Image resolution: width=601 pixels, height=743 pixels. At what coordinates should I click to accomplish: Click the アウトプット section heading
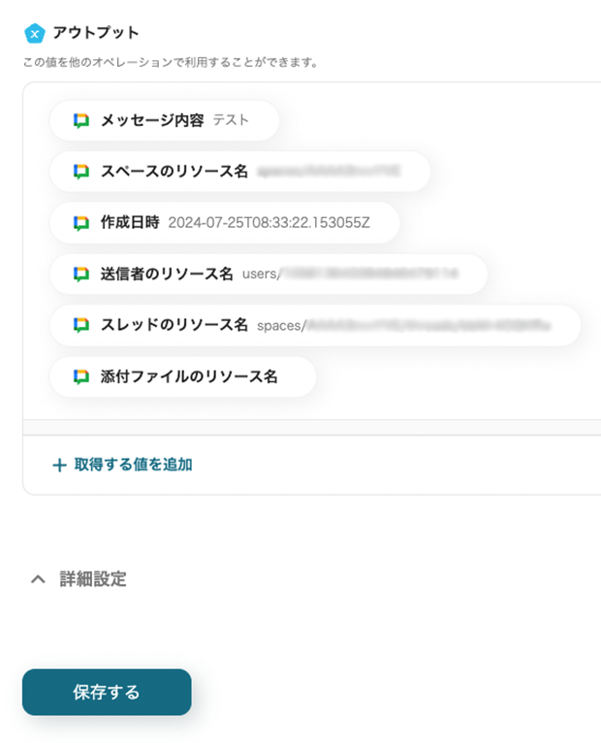[96, 33]
